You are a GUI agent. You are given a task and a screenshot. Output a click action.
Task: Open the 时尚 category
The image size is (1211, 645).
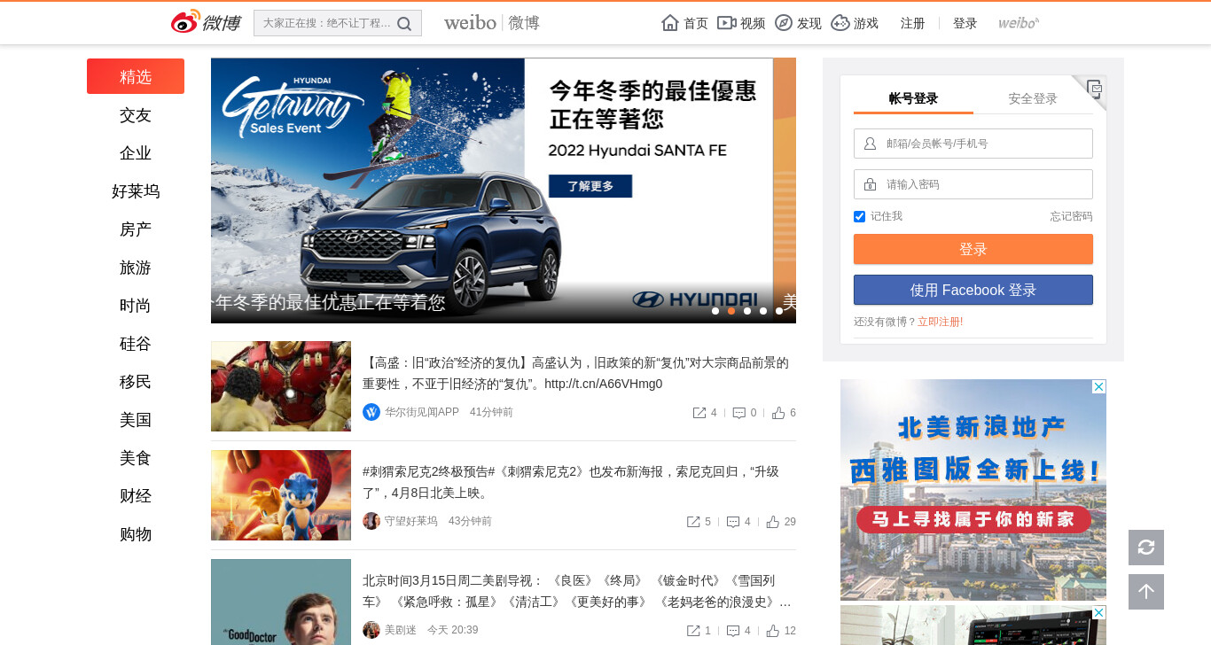tap(136, 306)
